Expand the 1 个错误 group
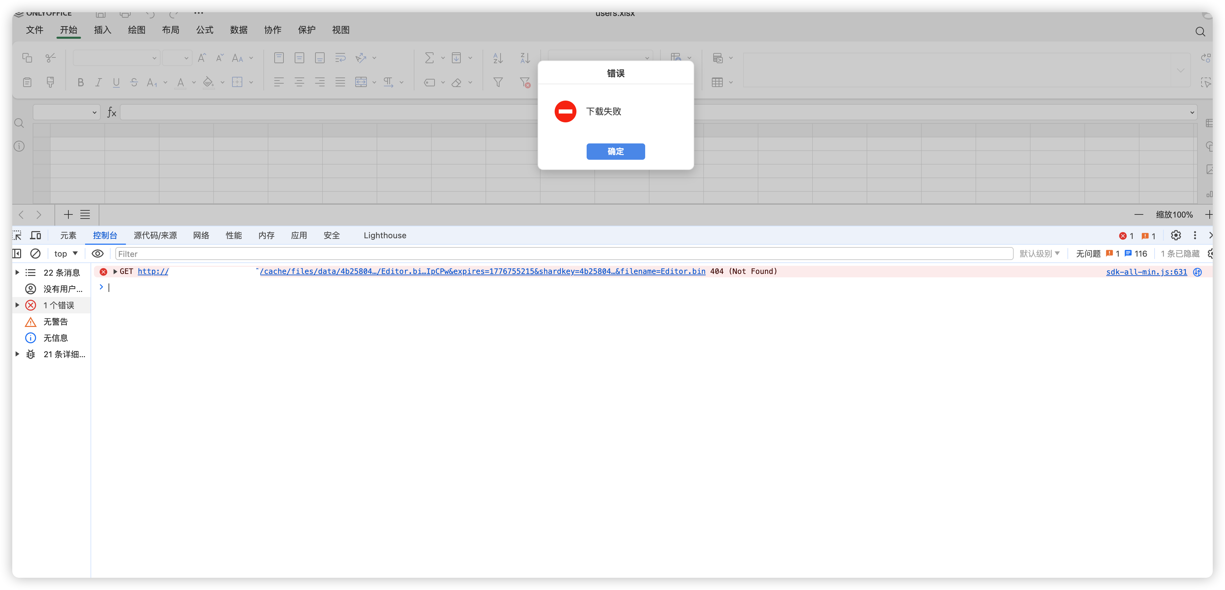 click(18, 305)
